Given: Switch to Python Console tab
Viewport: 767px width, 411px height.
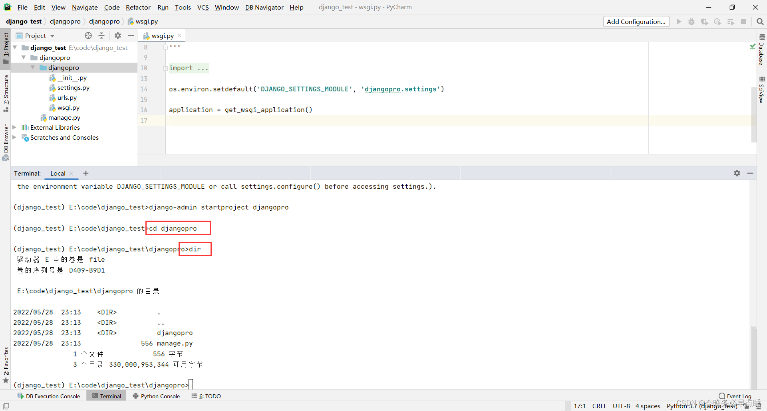Looking at the screenshot, I should coord(156,396).
